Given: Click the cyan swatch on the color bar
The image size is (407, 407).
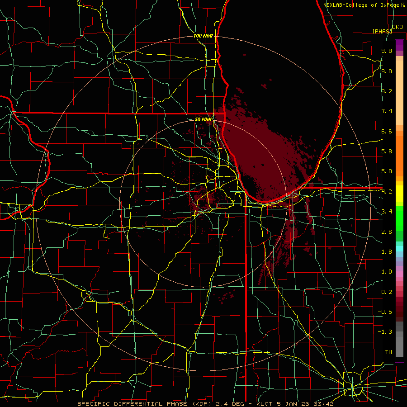Looking at the screenshot, I should click(x=399, y=249).
